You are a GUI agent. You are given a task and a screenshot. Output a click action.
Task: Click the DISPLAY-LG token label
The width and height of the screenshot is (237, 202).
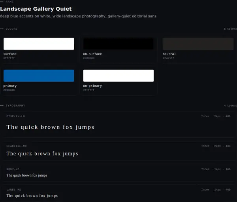pyautogui.click(x=15, y=116)
